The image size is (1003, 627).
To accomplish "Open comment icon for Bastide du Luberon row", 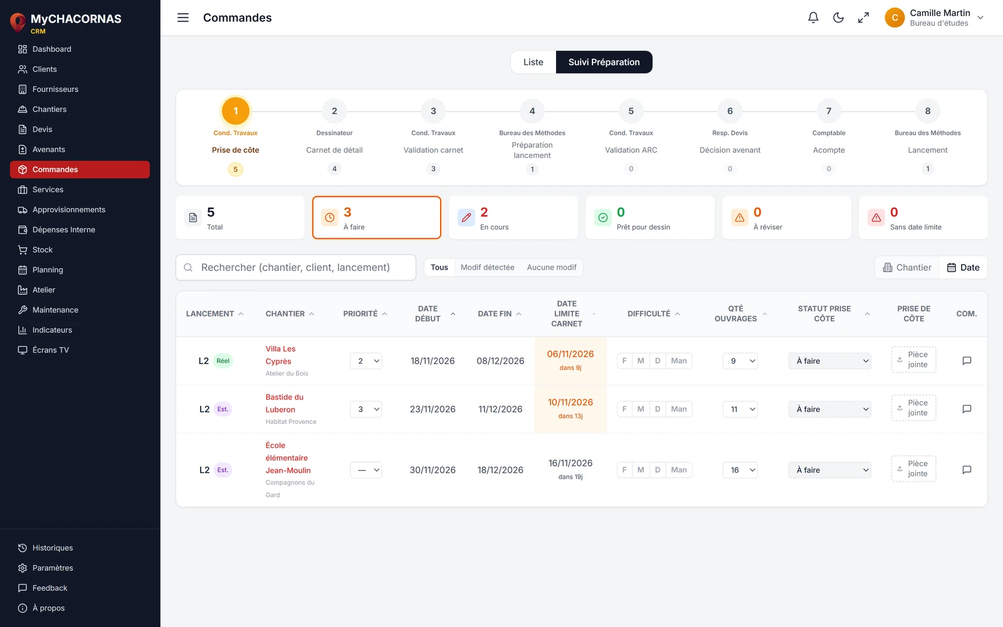I will [967, 409].
